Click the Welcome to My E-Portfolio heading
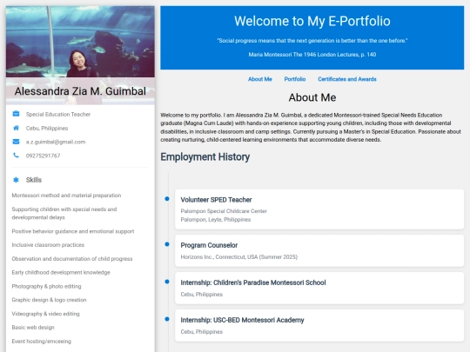 point(312,21)
